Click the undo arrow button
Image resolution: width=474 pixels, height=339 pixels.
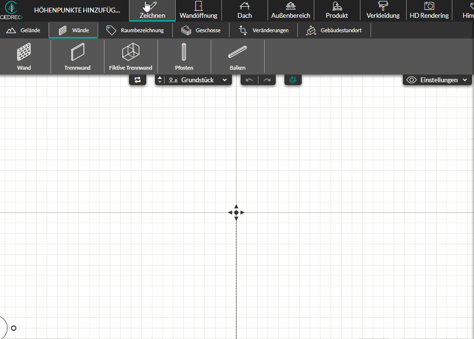pyautogui.click(x=249, y=80)
